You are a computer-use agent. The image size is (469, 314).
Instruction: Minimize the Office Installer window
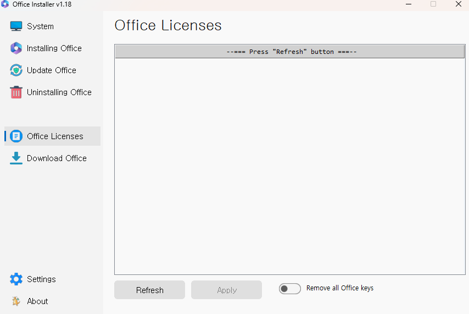(x=409, y=4)
